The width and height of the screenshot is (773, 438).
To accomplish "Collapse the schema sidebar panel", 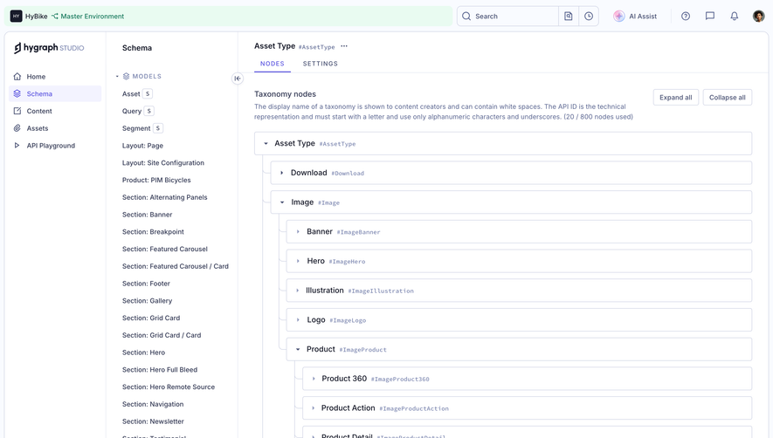I will point(238,79).
